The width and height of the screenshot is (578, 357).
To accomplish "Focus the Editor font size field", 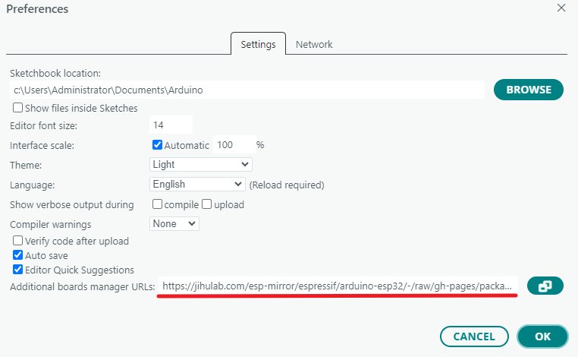I will click(x=171, y=125).
